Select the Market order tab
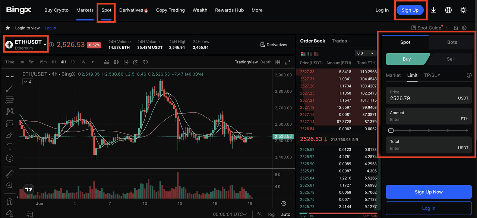The height and width of the screenshot is (218, 477). 393,75
